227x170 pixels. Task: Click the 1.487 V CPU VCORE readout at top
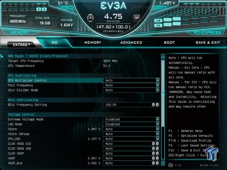[167, 3]
